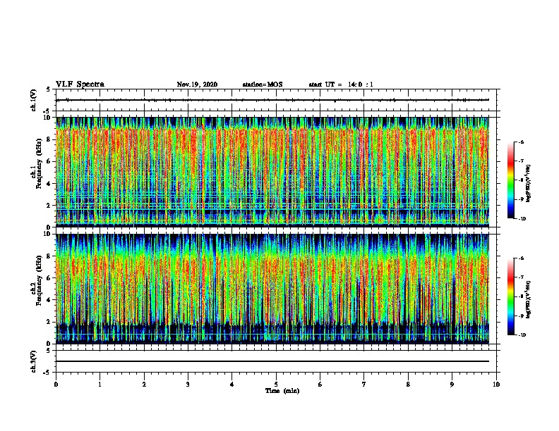559x431 pixels.
Task: Click the ch.1 frequency tick label "6"
Action: coord(49,161)
